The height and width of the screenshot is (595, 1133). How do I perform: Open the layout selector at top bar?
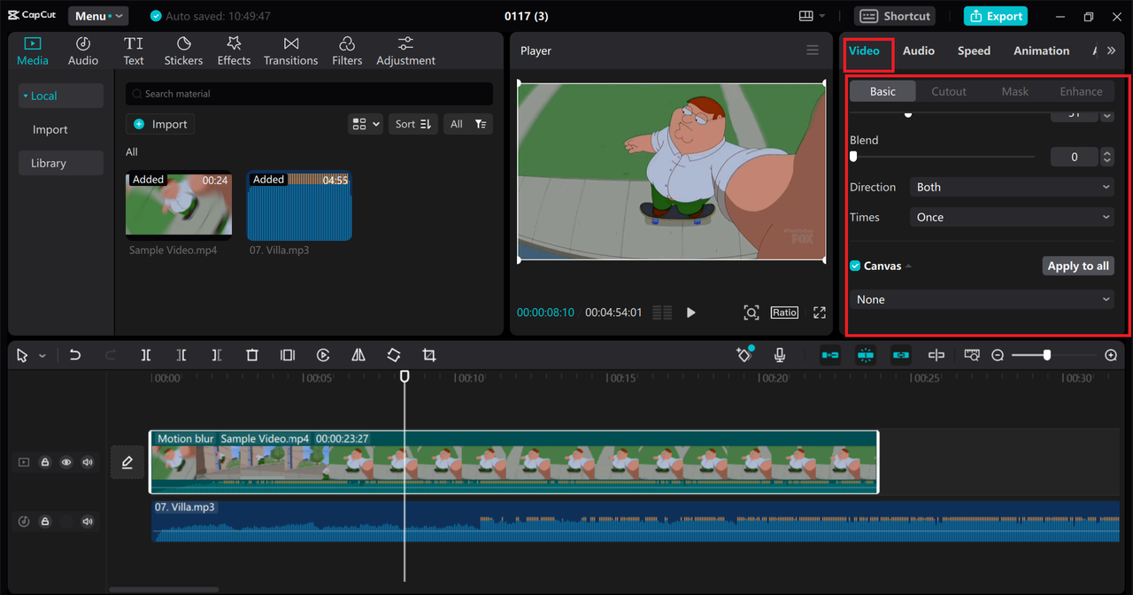(x=812, y=16)
